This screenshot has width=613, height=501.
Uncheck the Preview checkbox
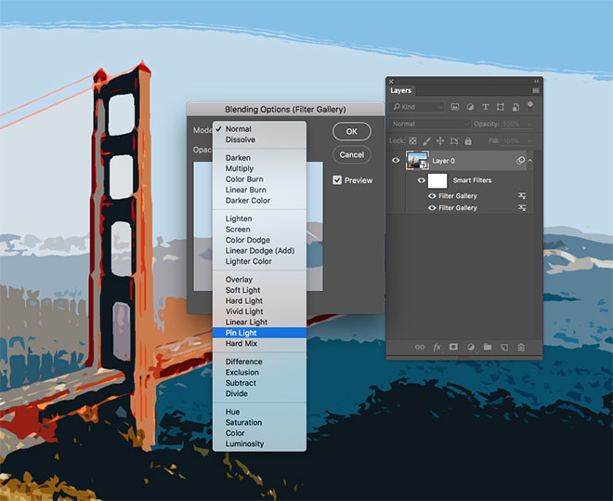click(x=338, y=180)
